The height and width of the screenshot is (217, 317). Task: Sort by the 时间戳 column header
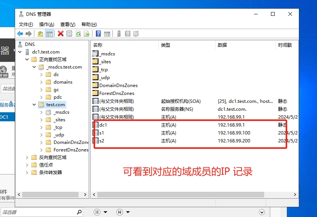[x=287, y=45]
